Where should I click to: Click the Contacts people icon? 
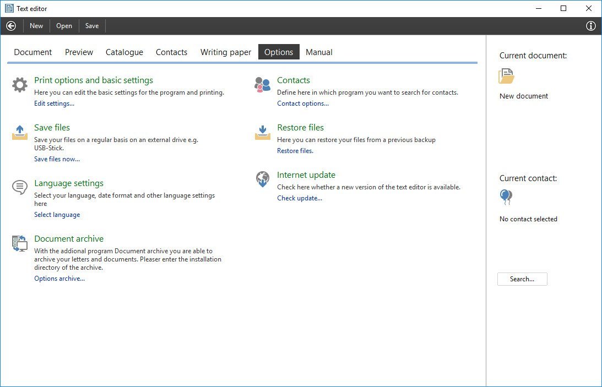263,85
